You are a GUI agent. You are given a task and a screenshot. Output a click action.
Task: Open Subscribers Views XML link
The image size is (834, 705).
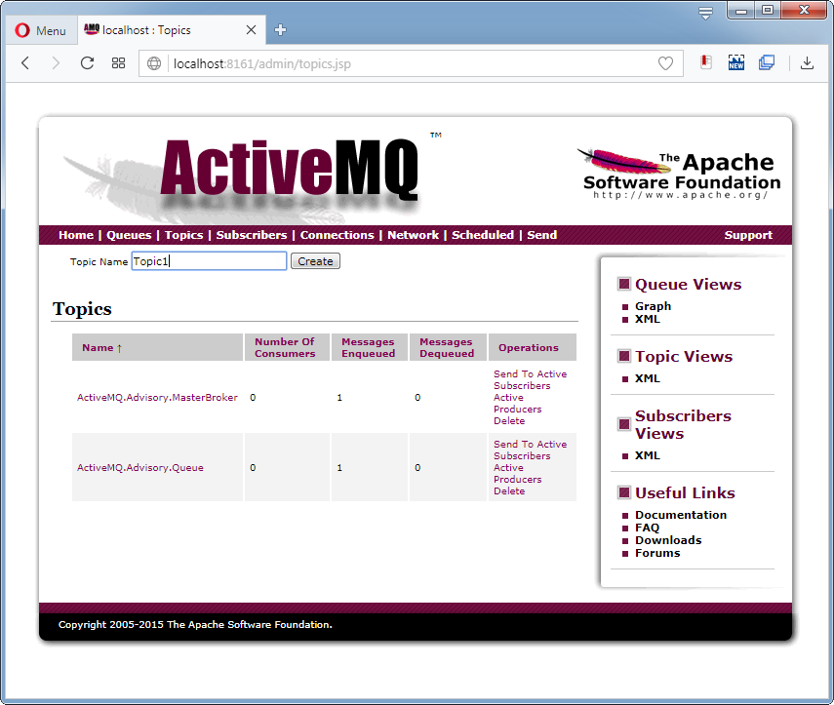[648, 455]
